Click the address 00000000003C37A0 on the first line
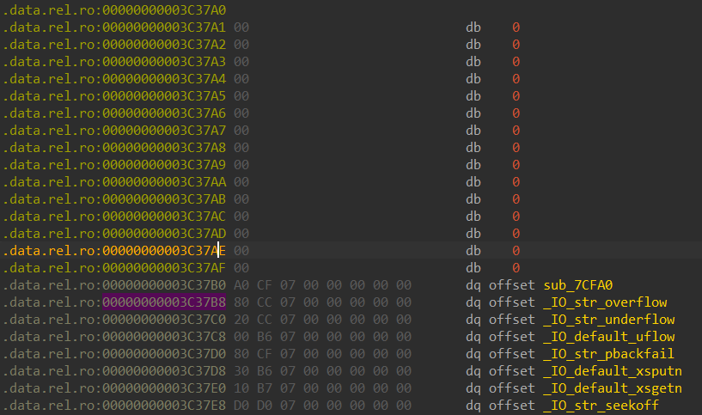702x415 pixels. pos(164,10)
